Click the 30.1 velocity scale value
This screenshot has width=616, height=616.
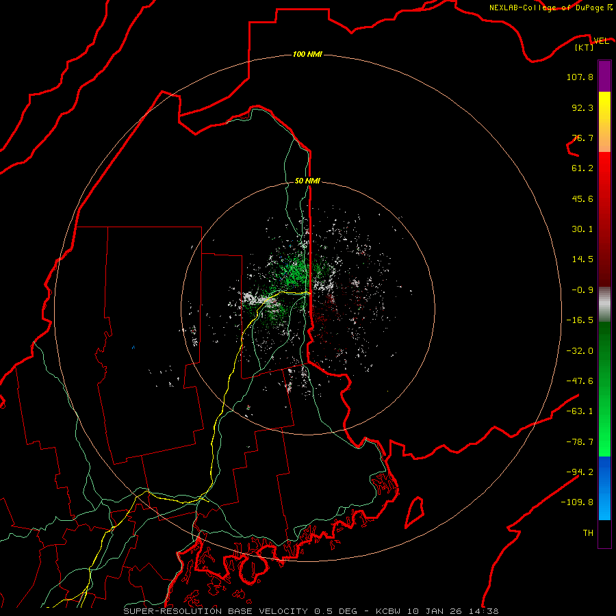582,229
